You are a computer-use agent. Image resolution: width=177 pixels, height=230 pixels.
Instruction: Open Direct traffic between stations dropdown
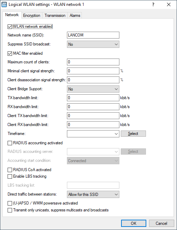point(93,195)
